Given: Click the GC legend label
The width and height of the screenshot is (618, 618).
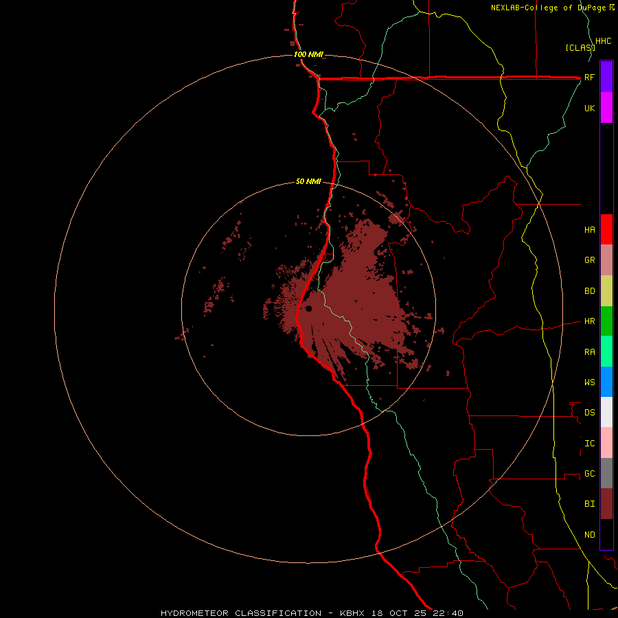Looking at the screenshot, I should coord(589,474).
